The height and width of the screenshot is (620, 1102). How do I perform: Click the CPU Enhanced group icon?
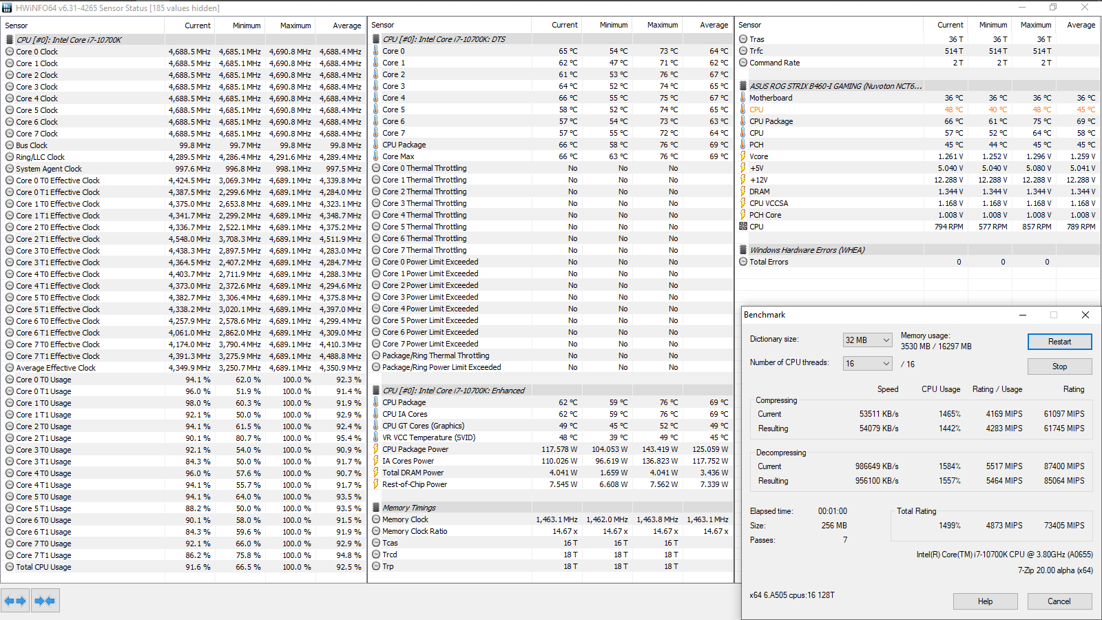click(376, 391)
